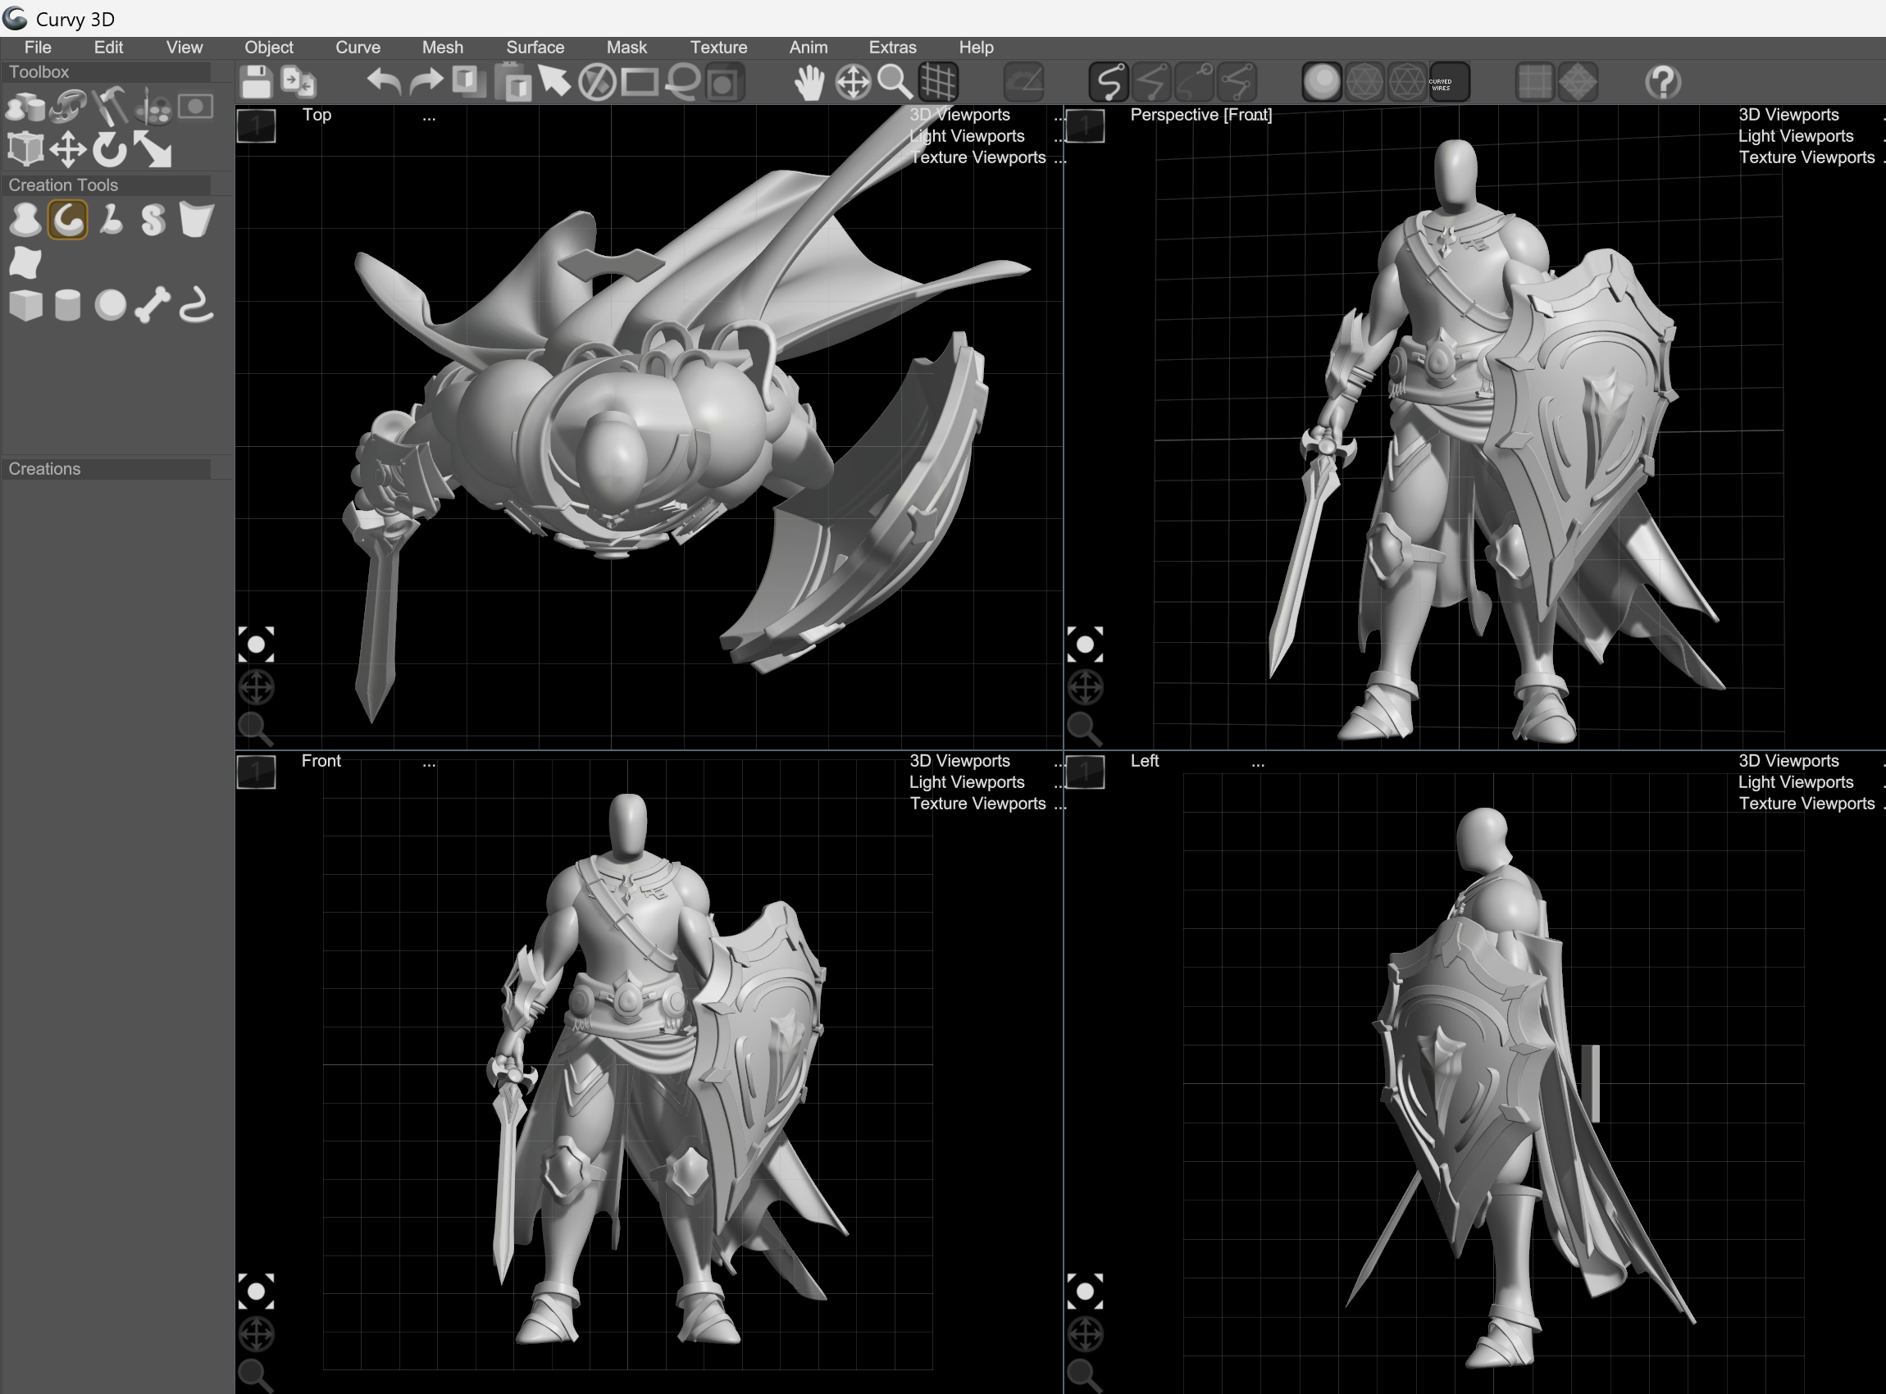Open the Curve menu

tap(358, 48)
